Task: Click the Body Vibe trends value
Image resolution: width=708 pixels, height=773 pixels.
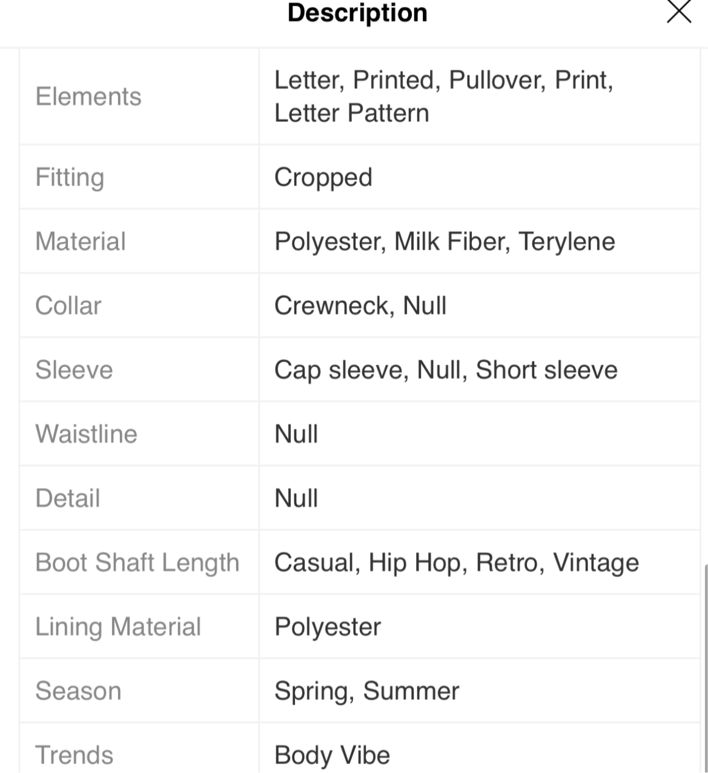Action: pyautogui.click(x=332, y=755)
